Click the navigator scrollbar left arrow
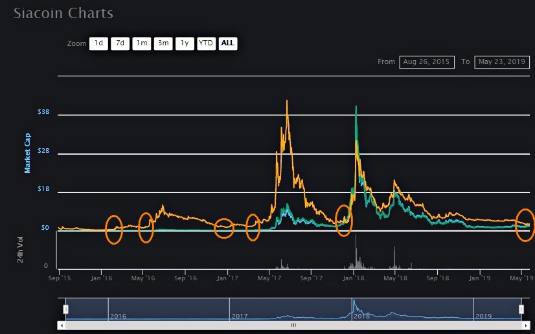This screenshot has height=334, width=535. pyautogui.click(x=62, y=326)
